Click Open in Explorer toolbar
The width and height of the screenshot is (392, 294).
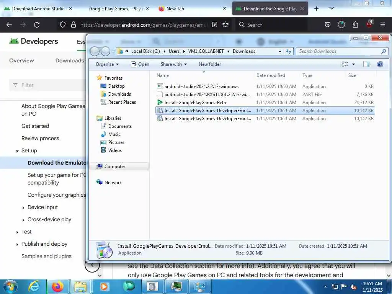[x=140, y=64]
